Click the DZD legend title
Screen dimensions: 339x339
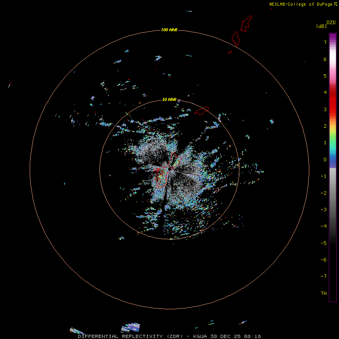[x=331, y=23]
